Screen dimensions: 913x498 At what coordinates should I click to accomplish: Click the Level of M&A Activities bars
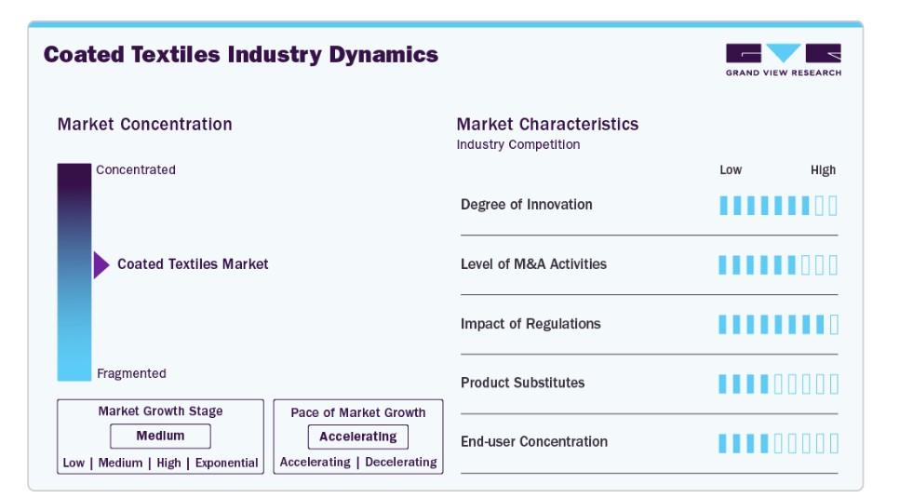click(778, 265)
